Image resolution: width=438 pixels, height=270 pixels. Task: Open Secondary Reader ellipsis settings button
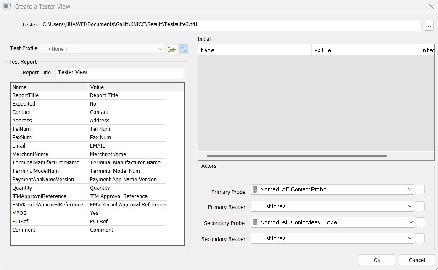(420, 238)
